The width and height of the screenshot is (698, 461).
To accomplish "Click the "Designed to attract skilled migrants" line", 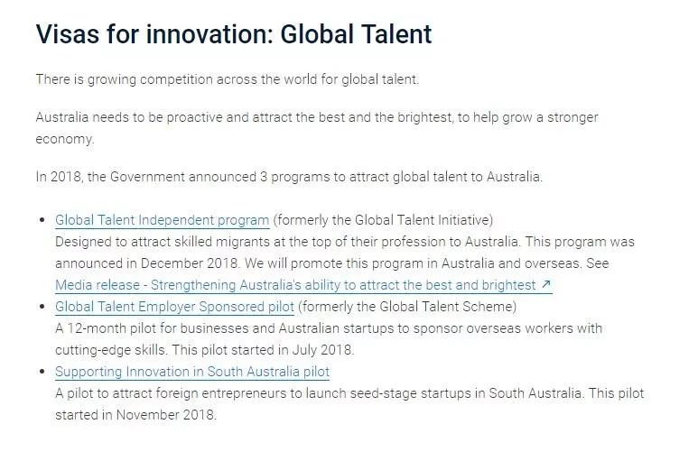I will (x=345, y=242).
